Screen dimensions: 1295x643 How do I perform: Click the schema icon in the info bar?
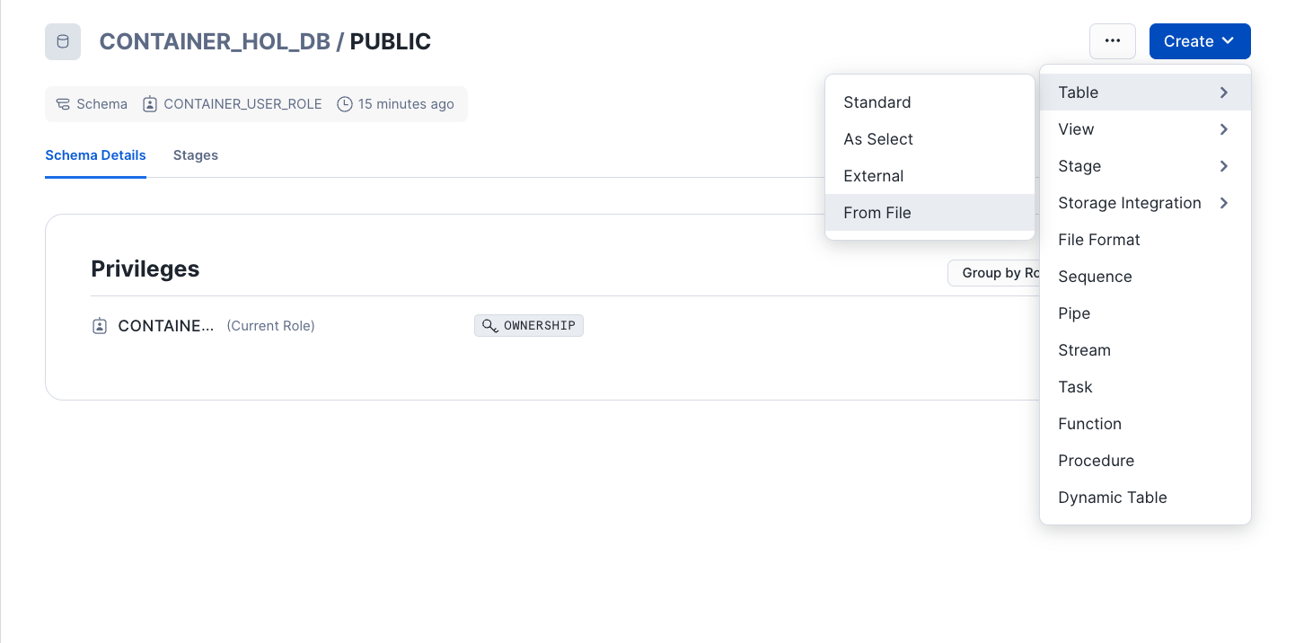(x=63, y=104)
